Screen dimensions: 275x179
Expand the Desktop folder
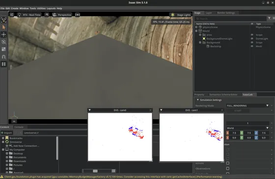(x=7, y=154)
